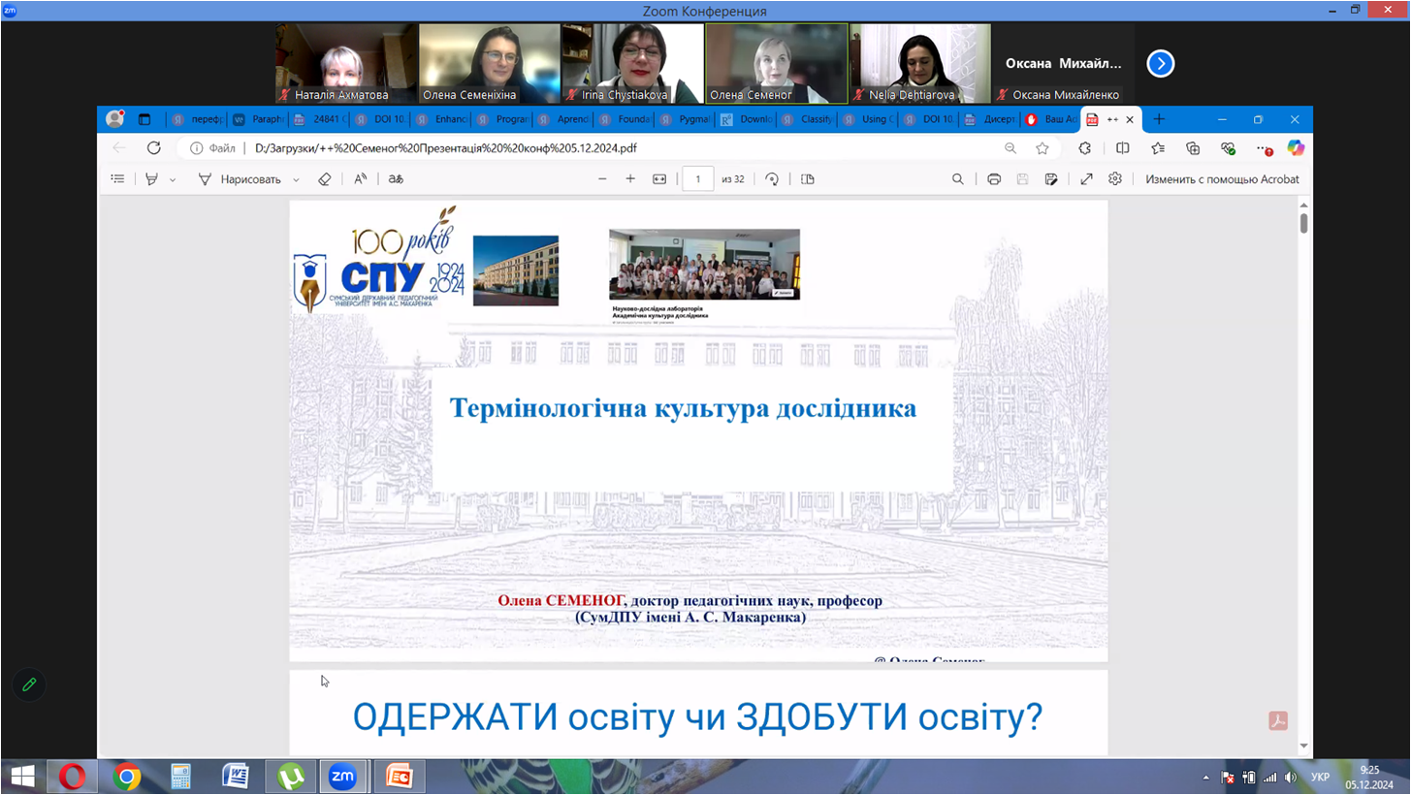The image size is (1411, 795).
Task: Open a new Edge tab
Action: (1158, 119)
